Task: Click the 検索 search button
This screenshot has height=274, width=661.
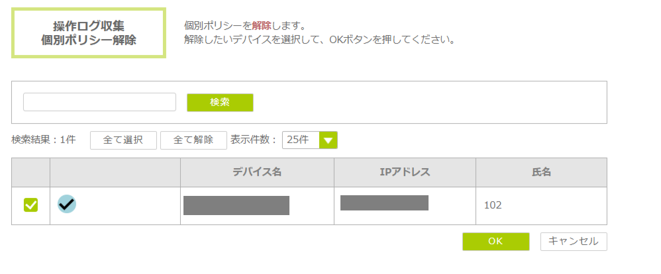Action: 220,103
